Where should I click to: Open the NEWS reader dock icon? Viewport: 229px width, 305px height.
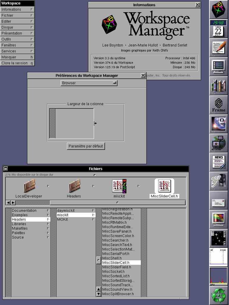[219, 162]
